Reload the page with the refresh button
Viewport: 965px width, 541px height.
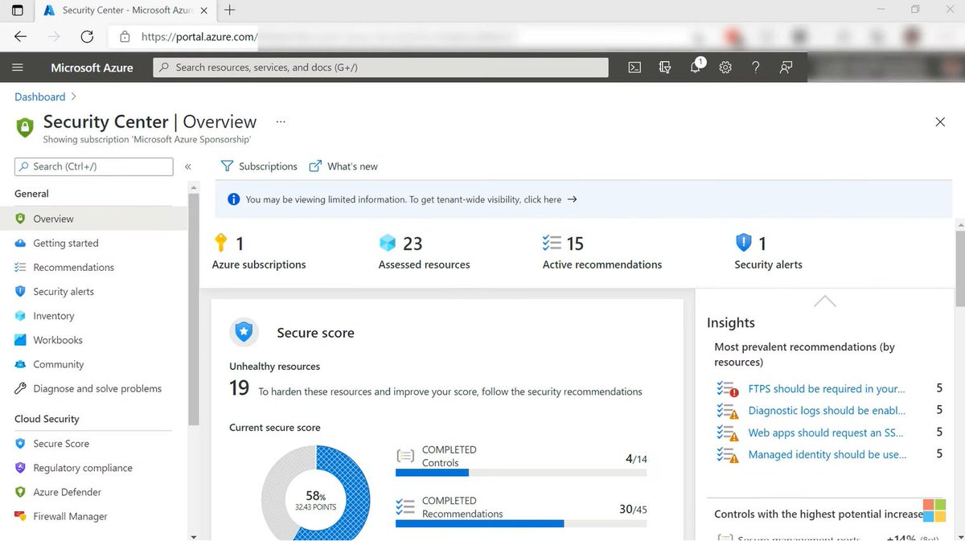point(87,37)
